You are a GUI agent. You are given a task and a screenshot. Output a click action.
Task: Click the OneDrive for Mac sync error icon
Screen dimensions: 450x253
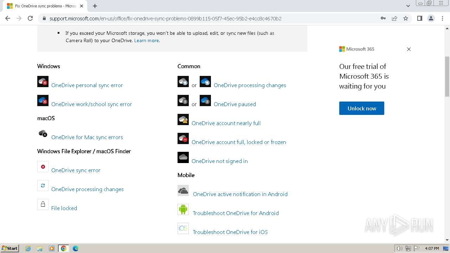tap(43, 134)
